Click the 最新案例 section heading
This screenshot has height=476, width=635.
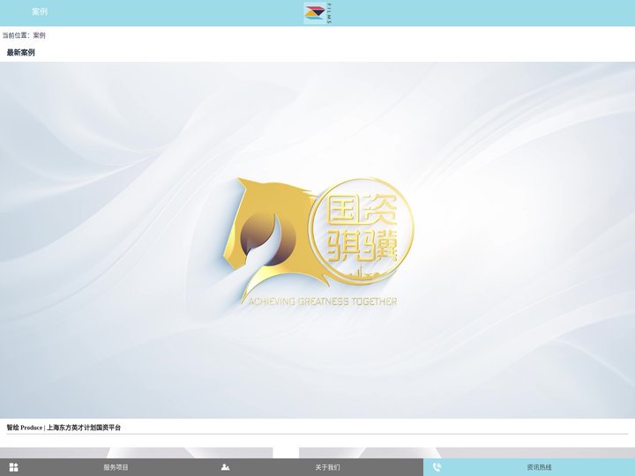point(20,53)
